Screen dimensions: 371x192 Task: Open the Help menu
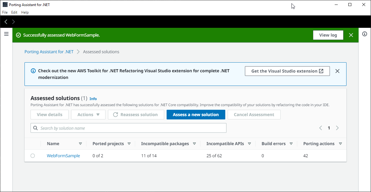[x=25, y=12]
